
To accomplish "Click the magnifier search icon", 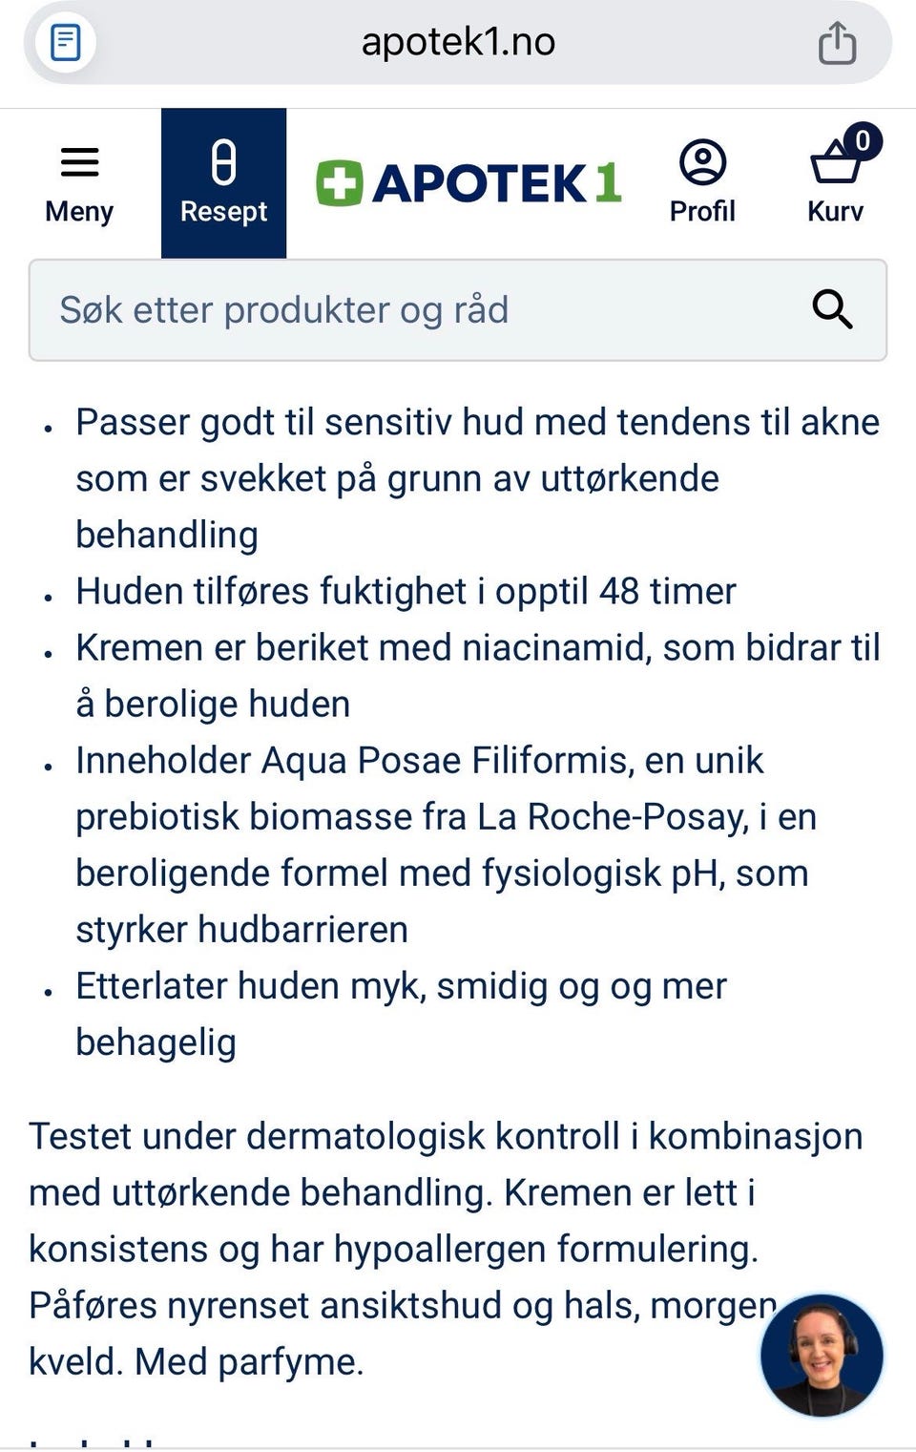I will [x=832, y=310].
